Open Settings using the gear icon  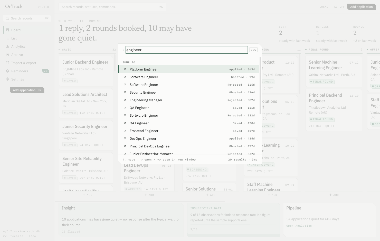pyautogui.click(x=7, y=79)
